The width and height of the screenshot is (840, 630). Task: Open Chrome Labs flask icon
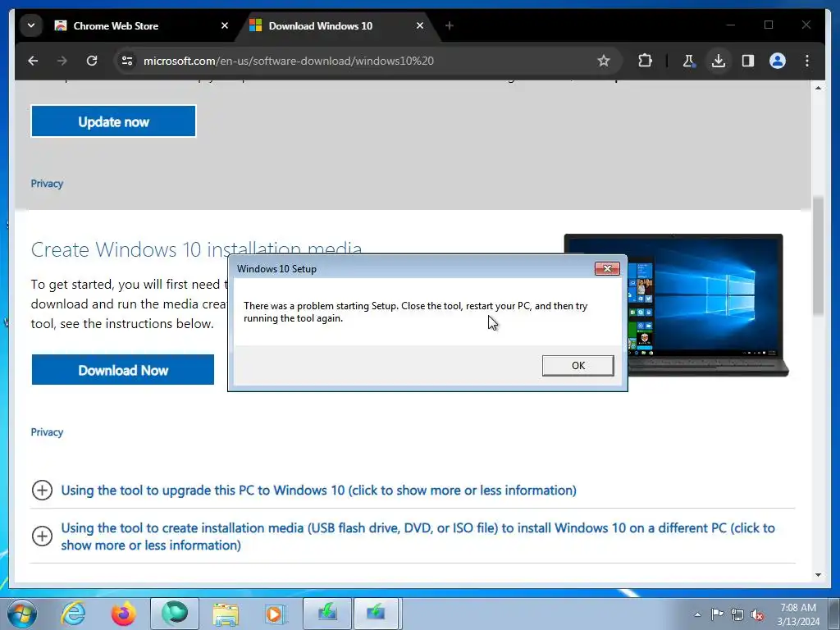[x=689, y=61]
